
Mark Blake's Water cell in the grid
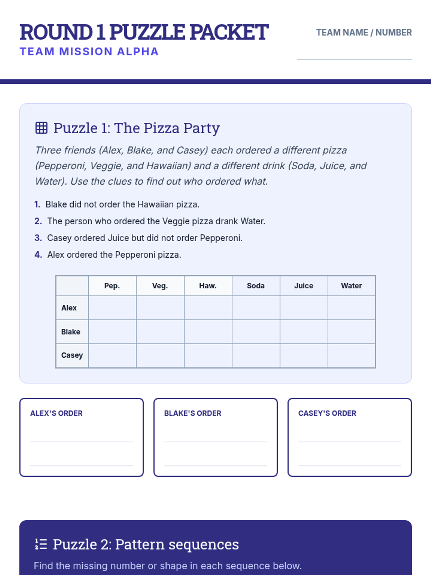click(x=351, y=332)
